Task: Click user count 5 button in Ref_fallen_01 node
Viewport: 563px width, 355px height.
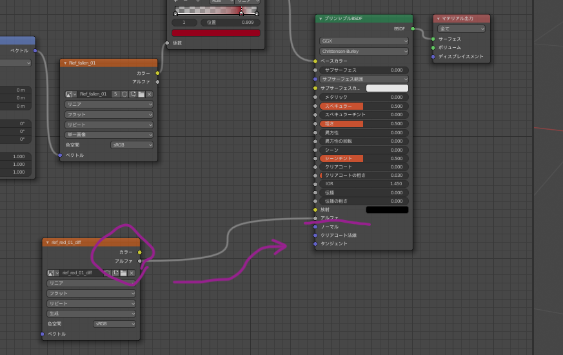Action: (115, 94)
